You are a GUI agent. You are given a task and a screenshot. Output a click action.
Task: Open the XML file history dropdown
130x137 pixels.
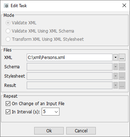(115, 58)
